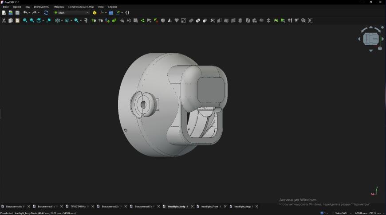Click the mesh evaluate with magnifier icon
This screenshot has width=386, height=215.
click(283, 20)
